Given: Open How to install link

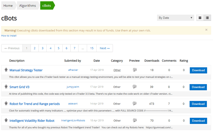Looking at the screenshot, I should [9, 36].
